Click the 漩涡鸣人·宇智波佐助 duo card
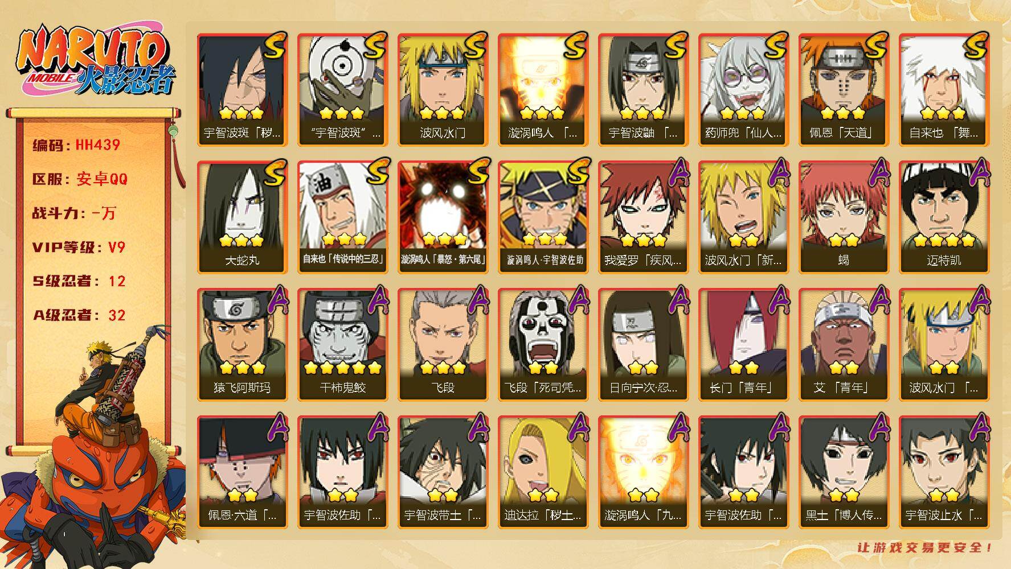Image resolution: width=1011 pixels, height=569 pixels. tap(543, 217)
